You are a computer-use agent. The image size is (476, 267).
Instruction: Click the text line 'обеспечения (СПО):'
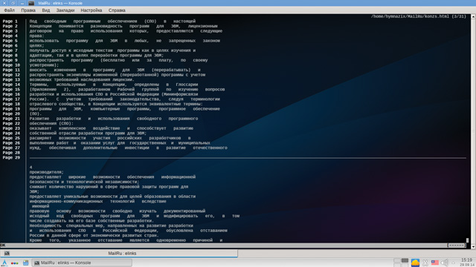[x=51, y=124]
